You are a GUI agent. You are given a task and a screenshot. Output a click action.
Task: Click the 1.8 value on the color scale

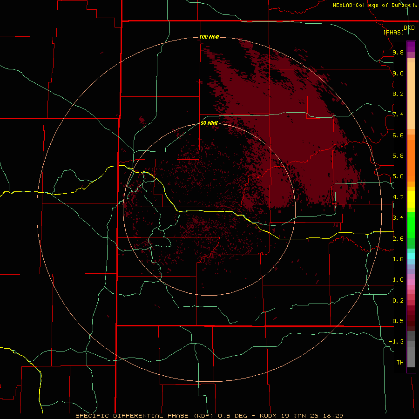pos(398,259)
